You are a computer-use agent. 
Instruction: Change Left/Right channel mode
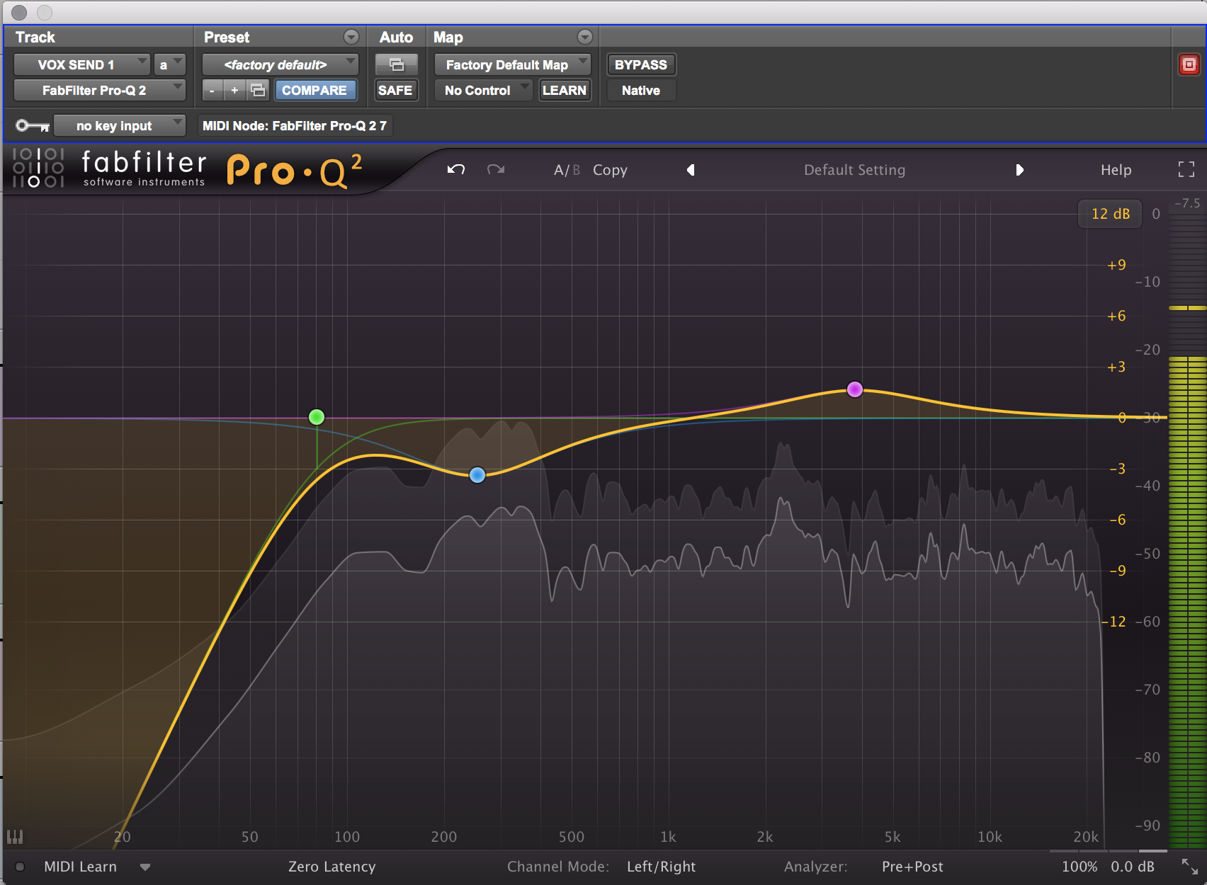click(661, 867)
